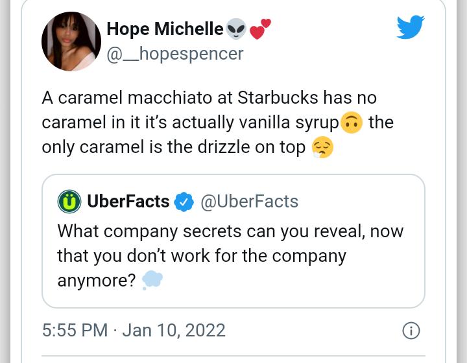Open Hope Michelle's profile photo

pos(71,41)
